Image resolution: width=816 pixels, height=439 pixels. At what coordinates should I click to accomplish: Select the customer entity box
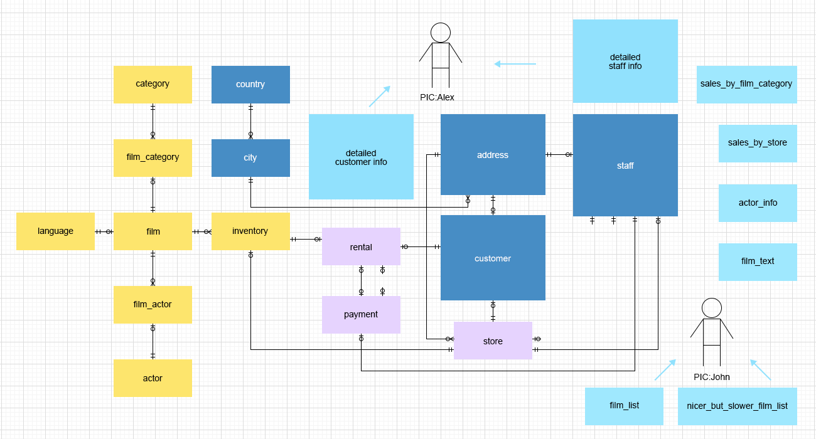click(x=493, y=258)
